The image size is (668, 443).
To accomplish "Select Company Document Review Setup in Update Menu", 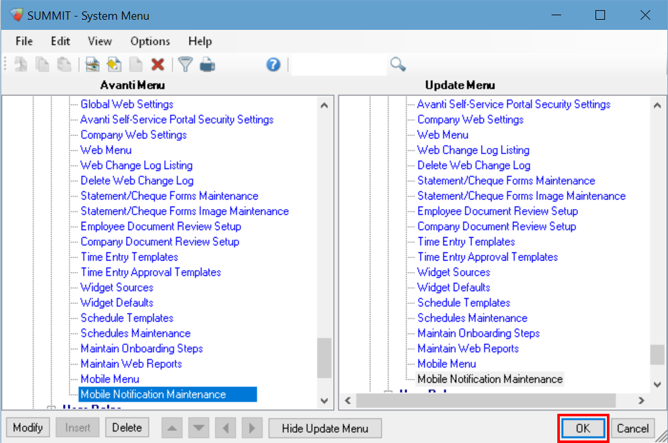I will (x=496, y=227).
